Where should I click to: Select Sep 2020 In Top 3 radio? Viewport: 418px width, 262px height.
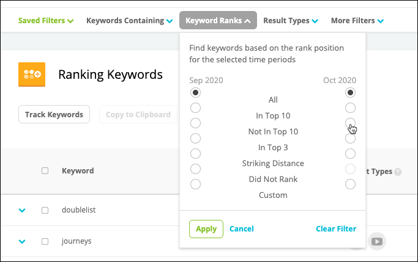195,138
